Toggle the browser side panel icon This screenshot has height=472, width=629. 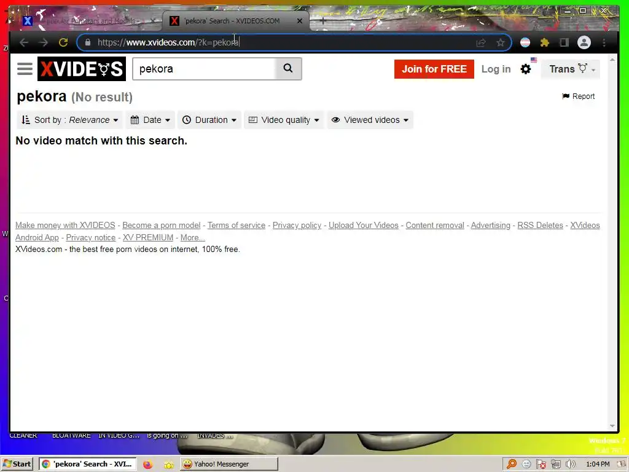(x=564, y=42)
